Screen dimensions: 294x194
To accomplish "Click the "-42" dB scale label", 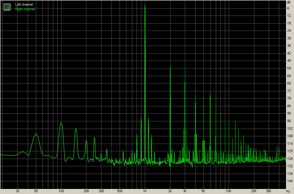I will tap(289, 53).
